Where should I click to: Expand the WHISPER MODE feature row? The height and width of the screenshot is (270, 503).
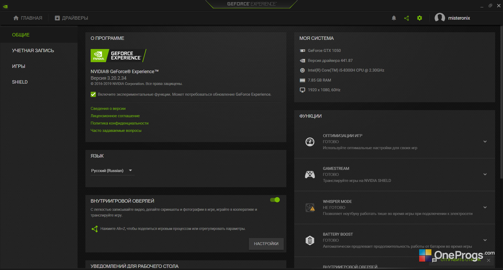click(x=485, y=207)
